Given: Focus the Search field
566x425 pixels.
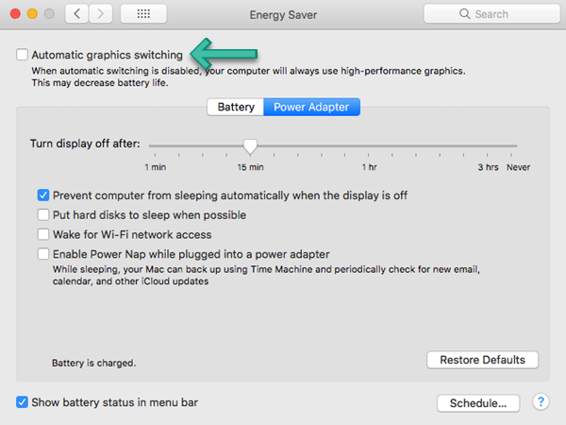Looking at the screenshot, I should (491, 14).
